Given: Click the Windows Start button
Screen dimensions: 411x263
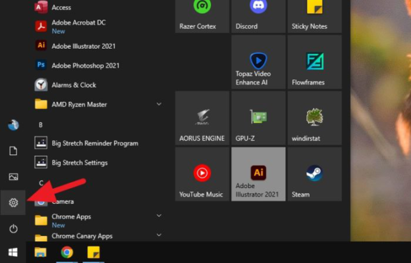Looking at the screenshot, I should click(13, 252).
